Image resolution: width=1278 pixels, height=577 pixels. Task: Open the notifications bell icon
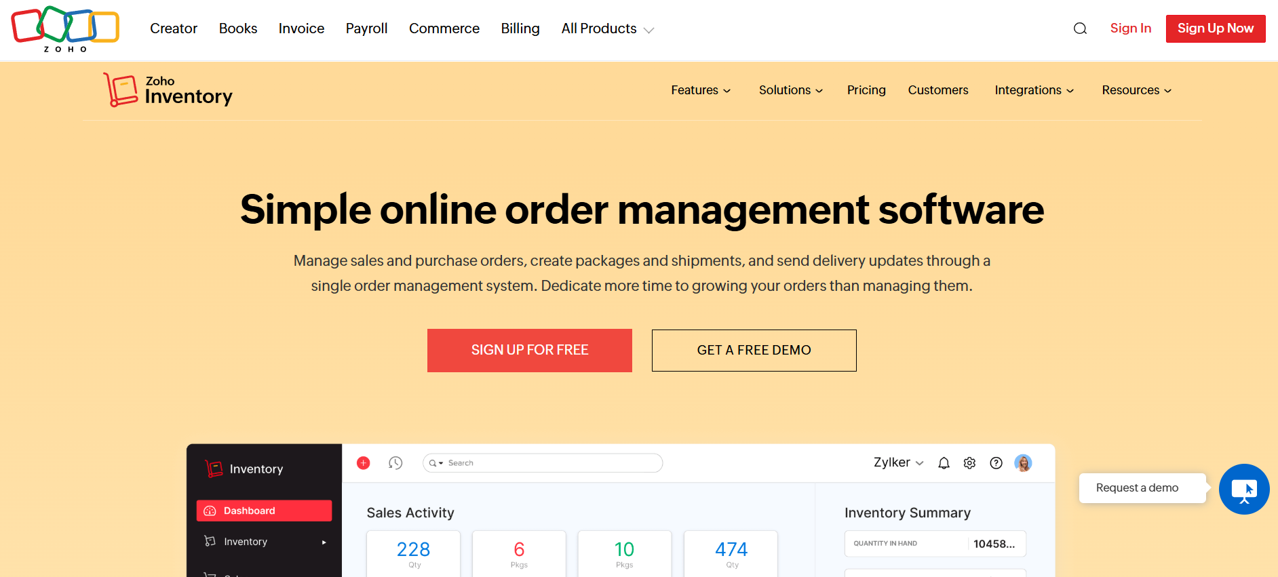point(944,463)
